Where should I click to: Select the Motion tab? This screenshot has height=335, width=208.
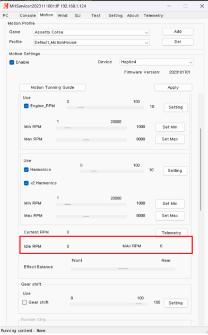(x=47, y=15)
